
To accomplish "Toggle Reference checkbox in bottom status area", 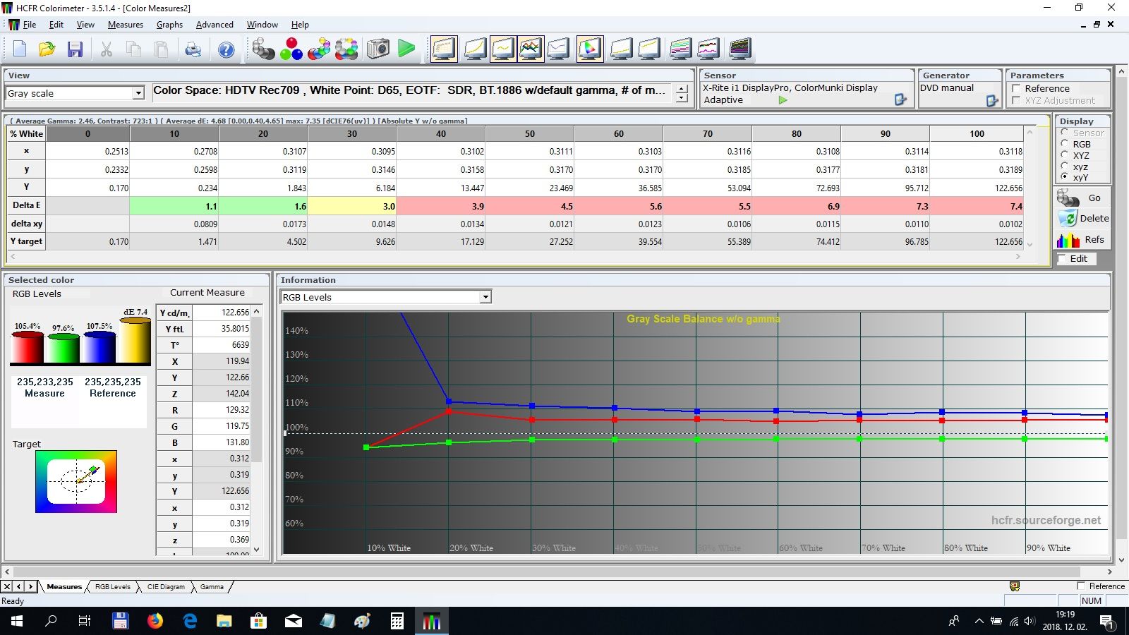I will [x=1081, y=586].
